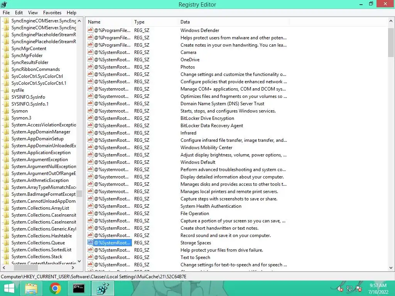The image size is (395, 296).
Task: Open the Favorites menu
Action: click(x=52, y=13)
